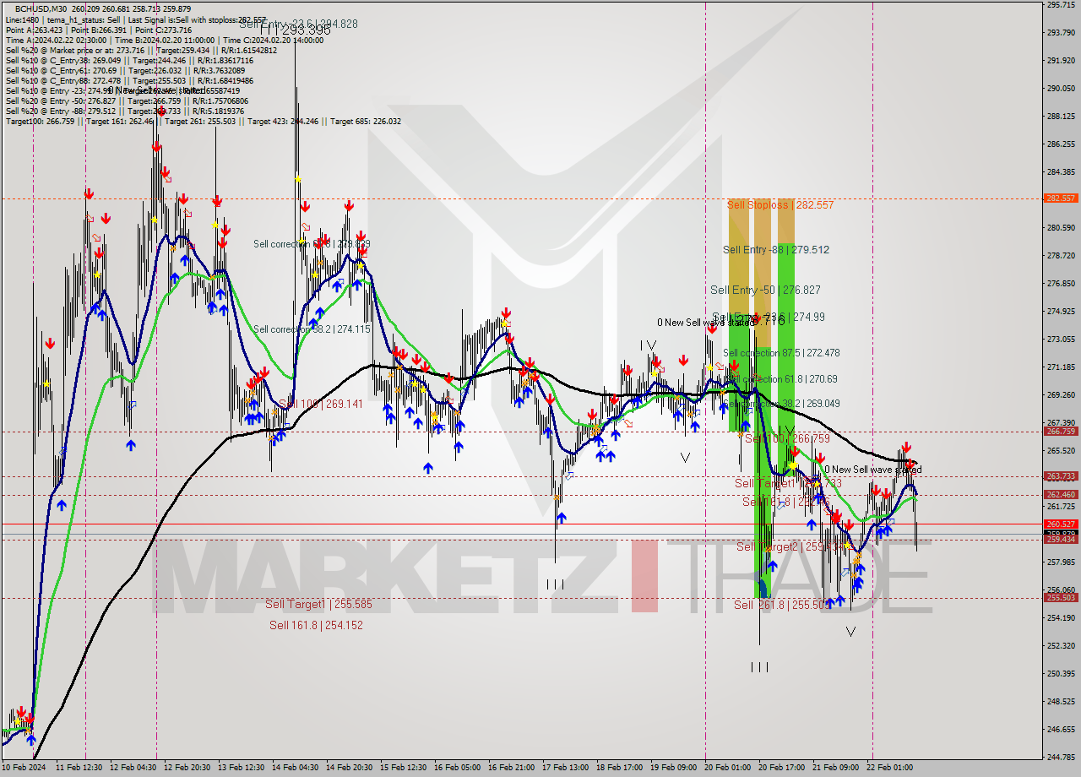
Task: Click the 271.125 price scale value
Action: 1060,367
